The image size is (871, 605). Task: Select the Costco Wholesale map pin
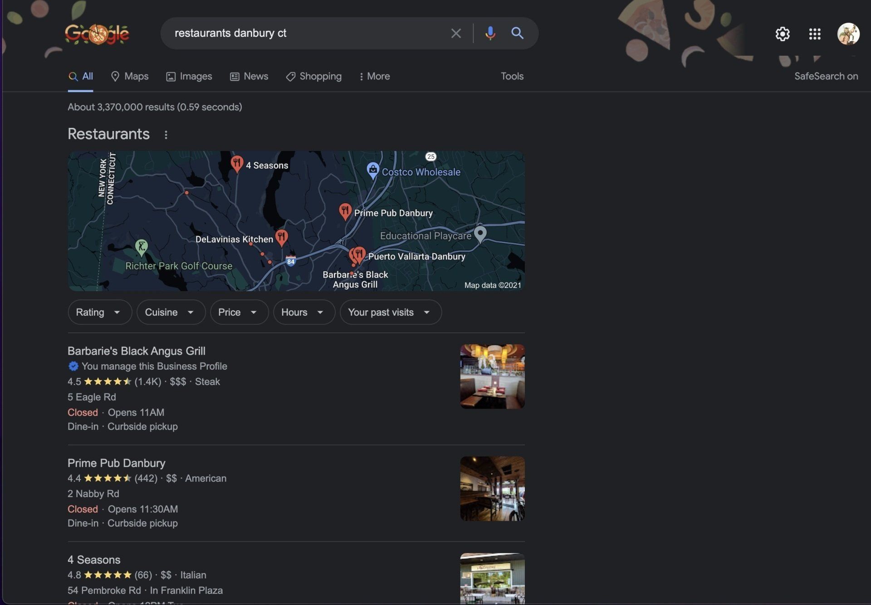pos(372,171)
